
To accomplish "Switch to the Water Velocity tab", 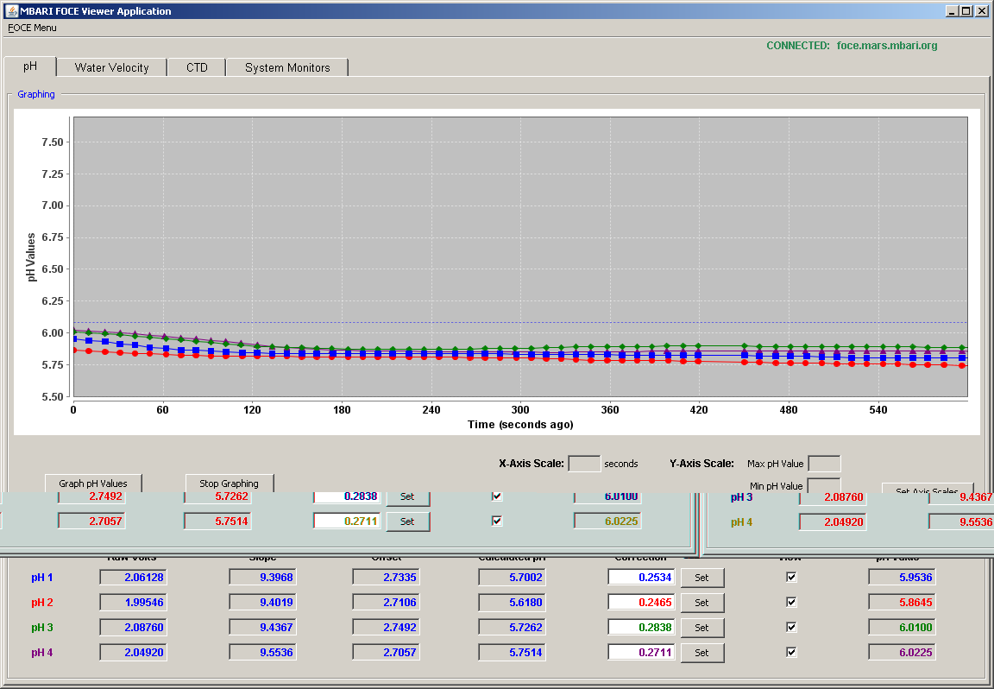I will pos(111,67).
